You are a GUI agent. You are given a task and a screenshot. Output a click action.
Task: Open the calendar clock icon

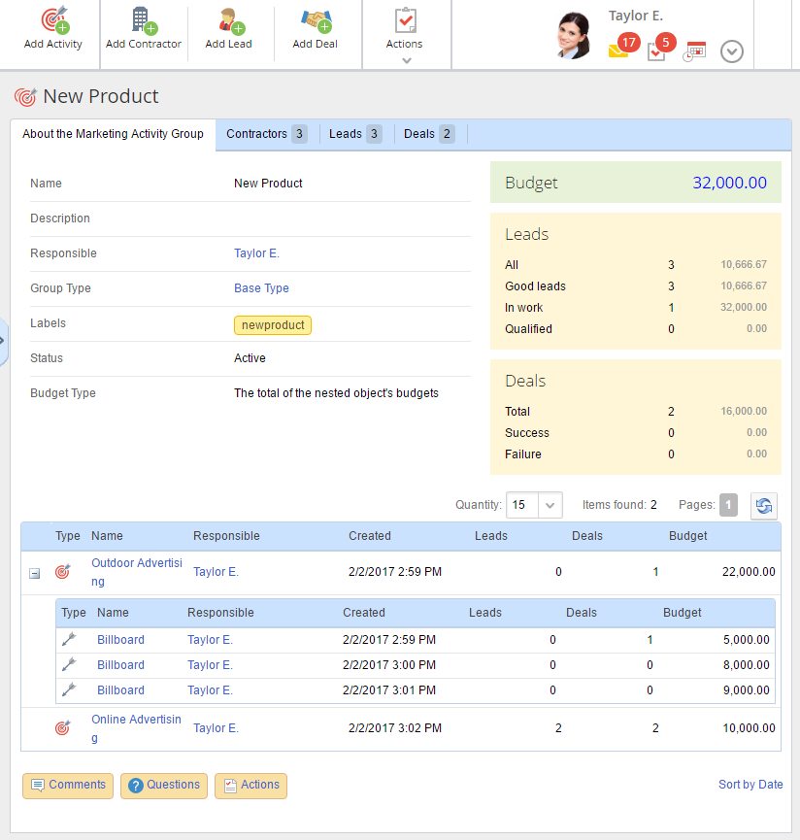point(694,51)
